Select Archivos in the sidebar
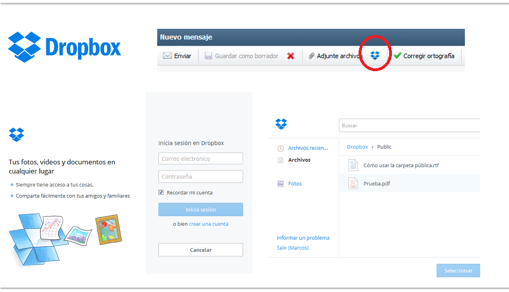 [x=299, y=160]
